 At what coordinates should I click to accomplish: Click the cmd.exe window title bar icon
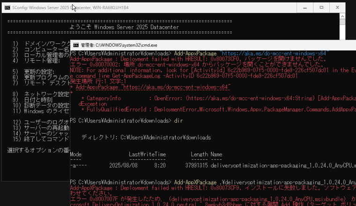tap(76, 45)
